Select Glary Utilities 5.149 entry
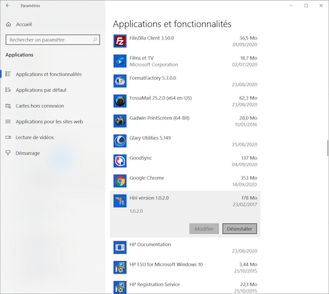This screenshot has width=329, height=294. 185,141
